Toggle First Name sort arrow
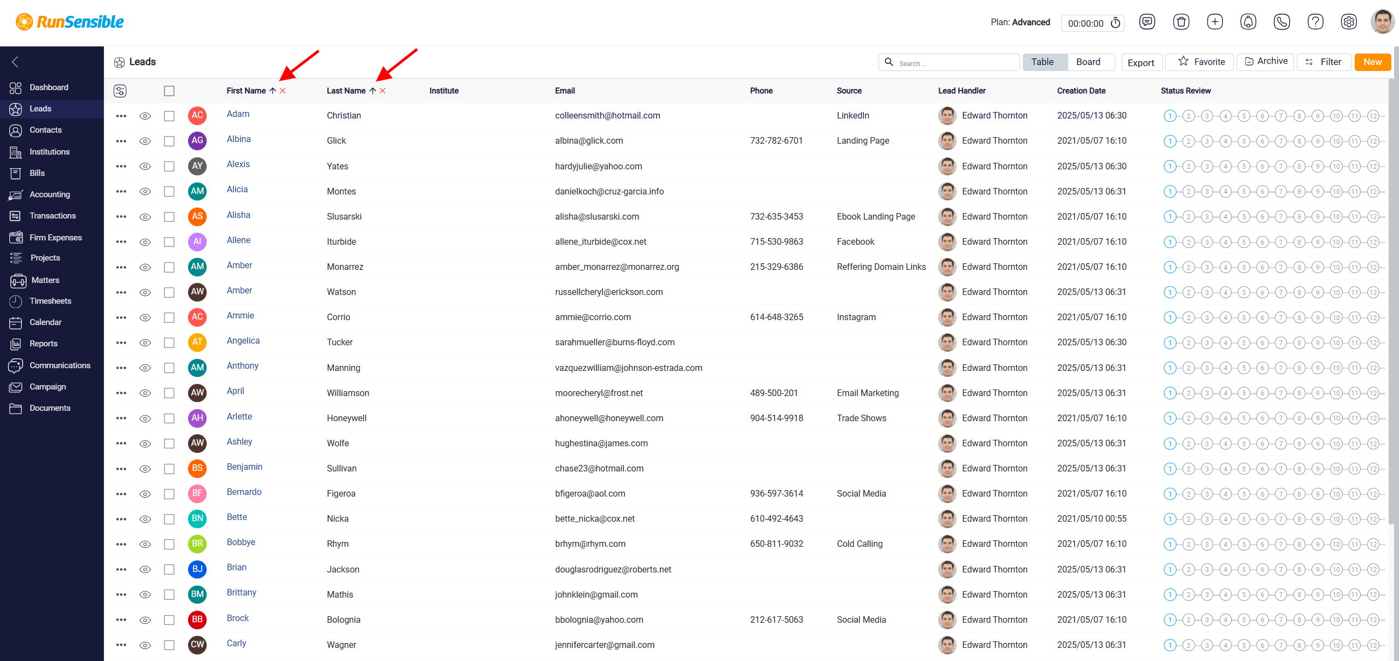This screenshot has width=1399, height=661. [272, 91]
